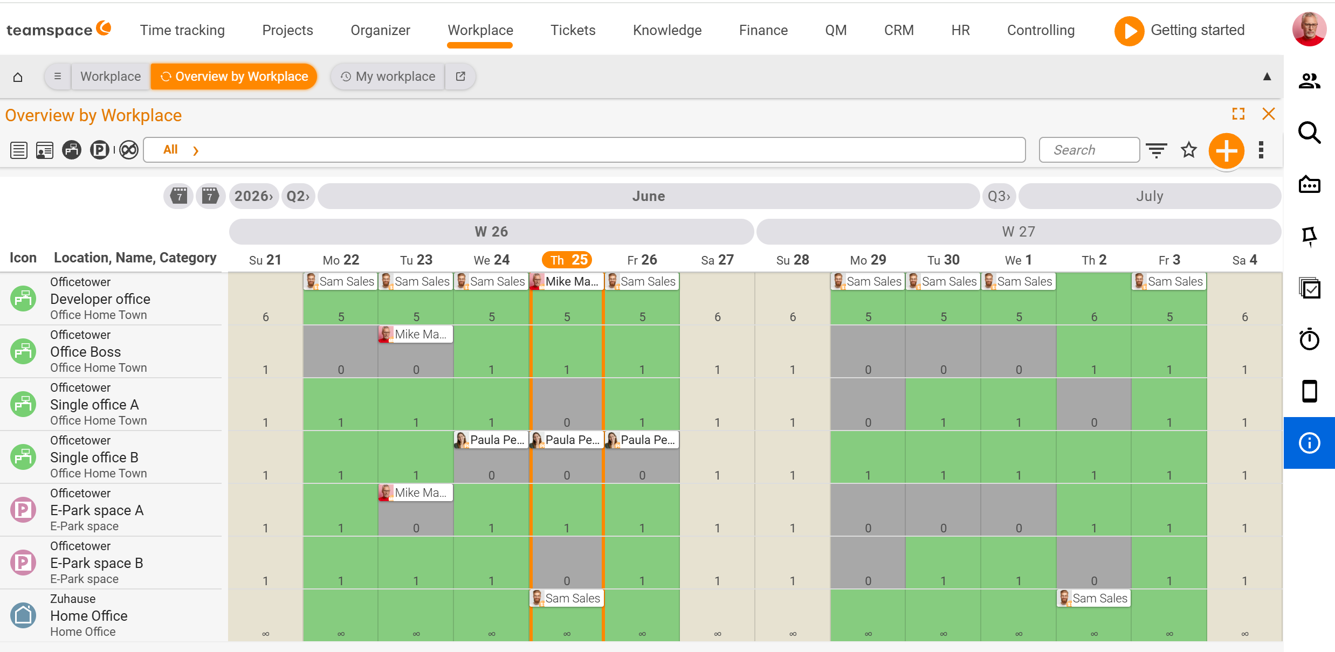Select the Overview by Workplace tab
The height and width of the screenshot is (652, 1335).
coord(234,77)
